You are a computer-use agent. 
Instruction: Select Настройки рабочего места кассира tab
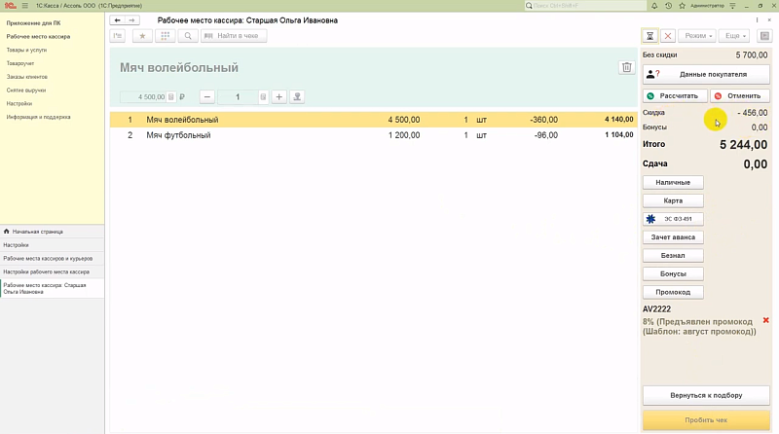(45, 271)
